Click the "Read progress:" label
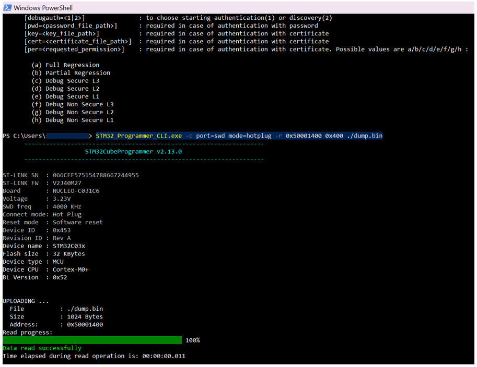Image resolution: width=477 pixels, height=367 pixels. click(x=28, y=333)
